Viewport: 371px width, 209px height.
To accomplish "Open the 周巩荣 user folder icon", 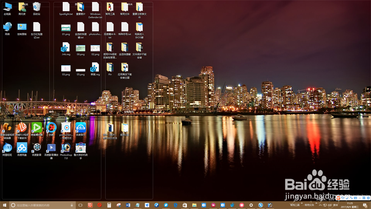I will (22, 9).
